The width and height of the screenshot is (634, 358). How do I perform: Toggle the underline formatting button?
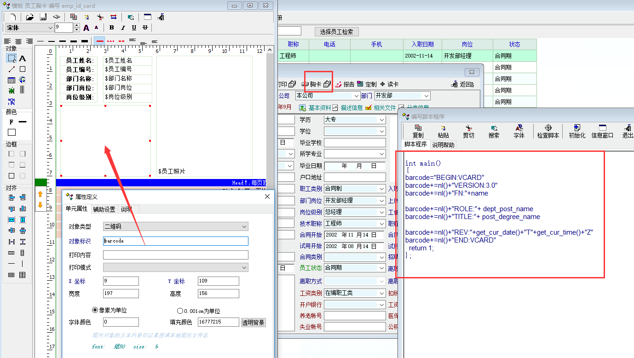134,28
